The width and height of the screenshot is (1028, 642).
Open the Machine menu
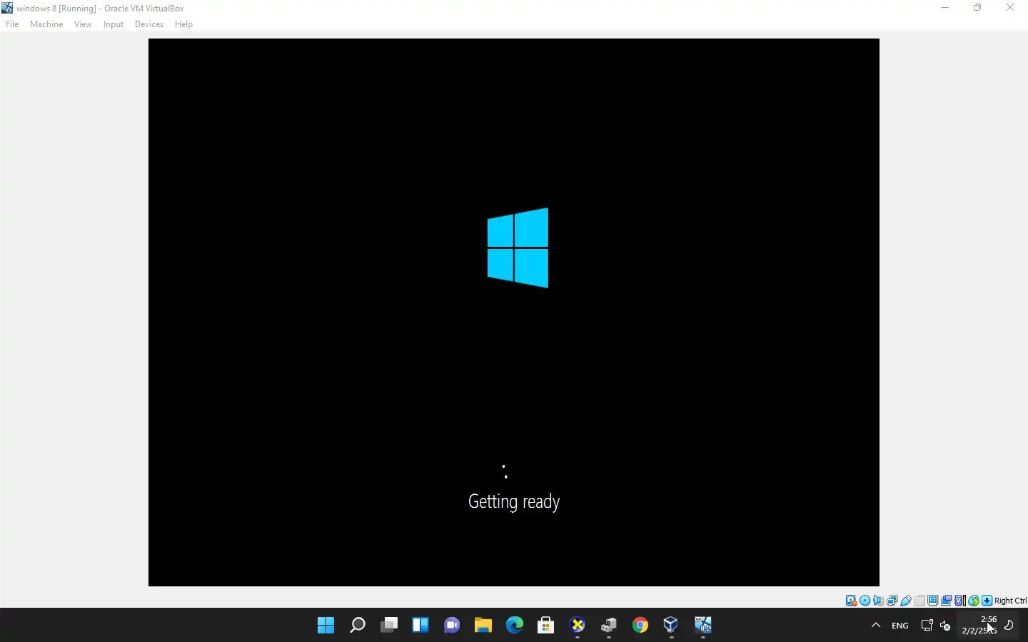click(46, 24)
